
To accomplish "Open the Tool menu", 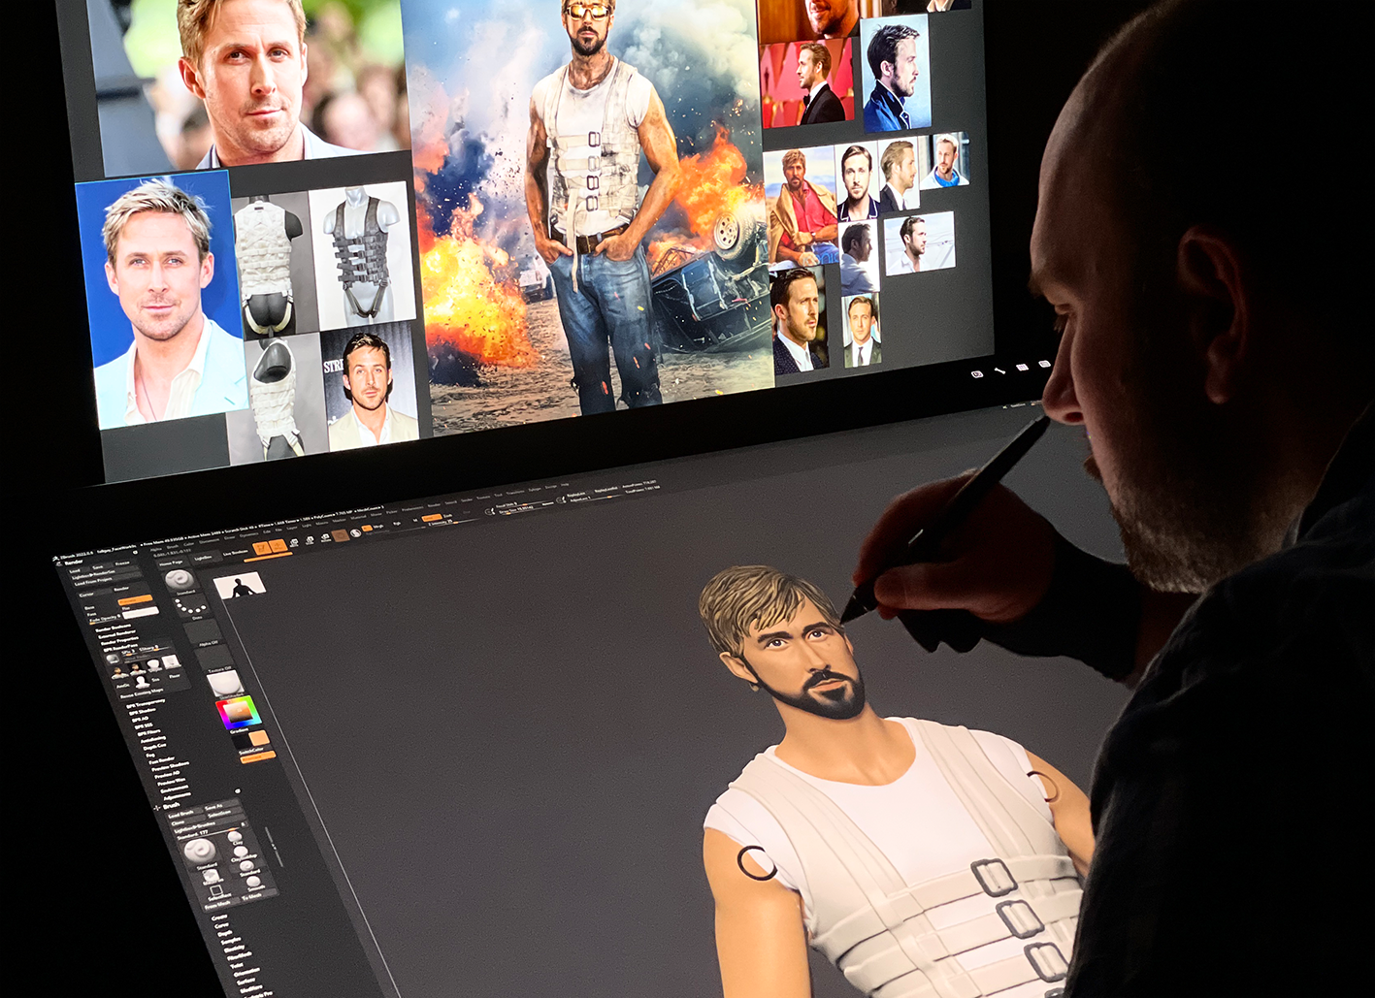I will [x=498, y=495].
